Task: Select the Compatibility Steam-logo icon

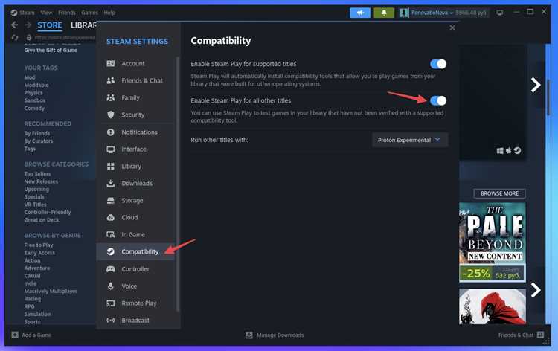Action: 111,251
